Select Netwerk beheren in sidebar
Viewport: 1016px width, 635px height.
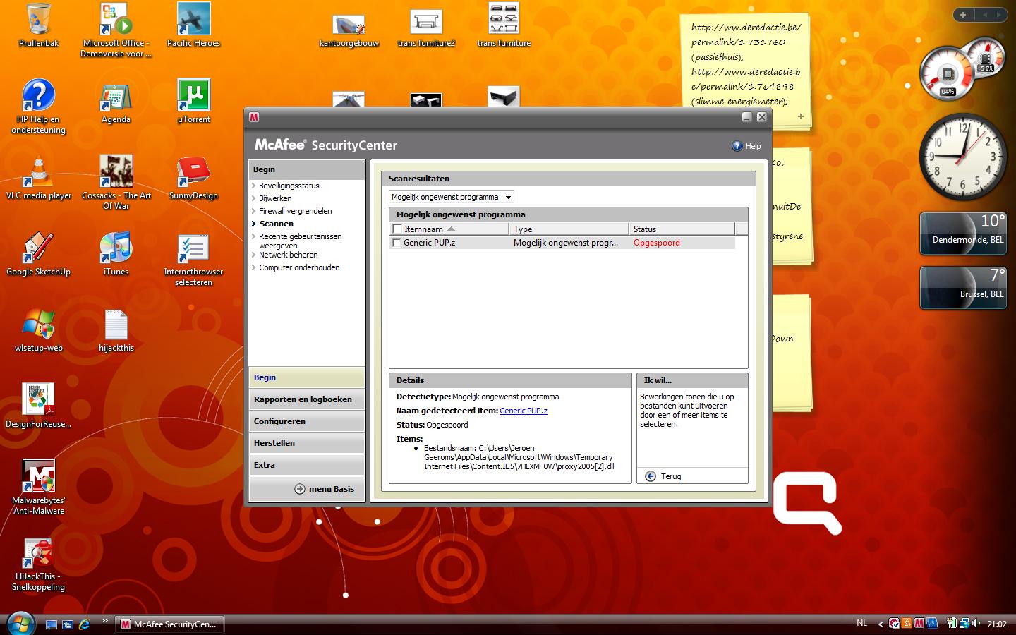(x=288, y=255)
